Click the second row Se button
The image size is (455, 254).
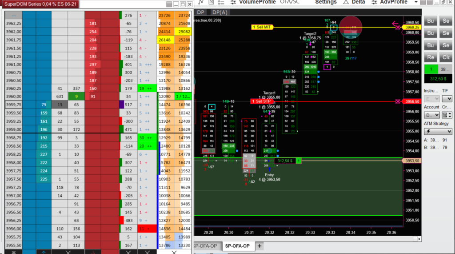point(446,33)
